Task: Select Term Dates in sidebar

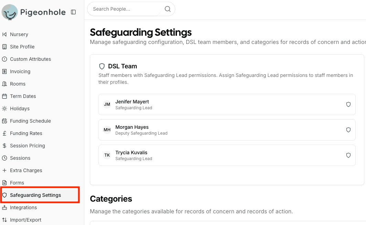Action: pos(23,96)
